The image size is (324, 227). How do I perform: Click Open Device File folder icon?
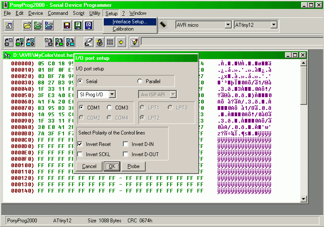[x=28, y=25]
